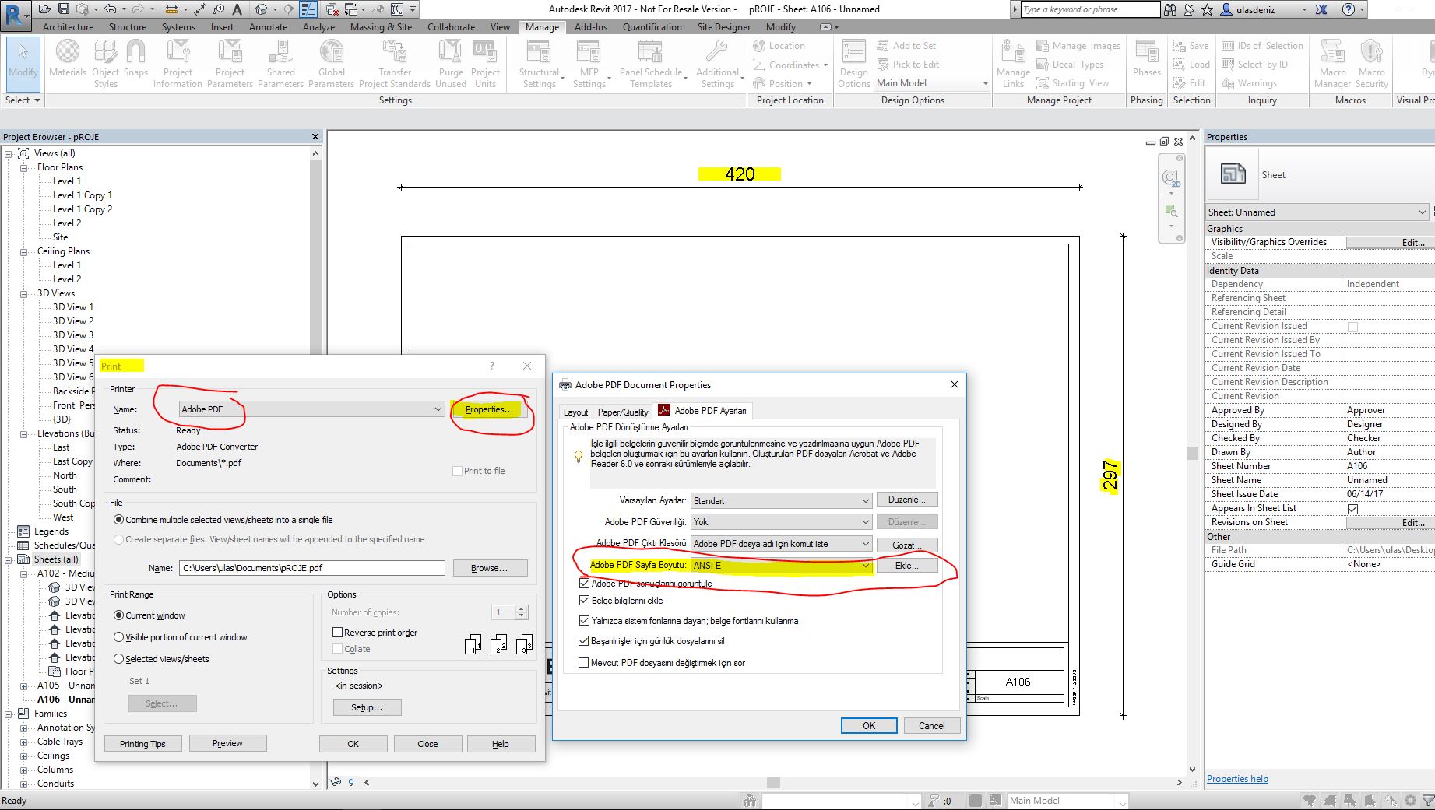Select Combine multiple selected views/sheets option
1435x810 pixels.
pos(118,520)
